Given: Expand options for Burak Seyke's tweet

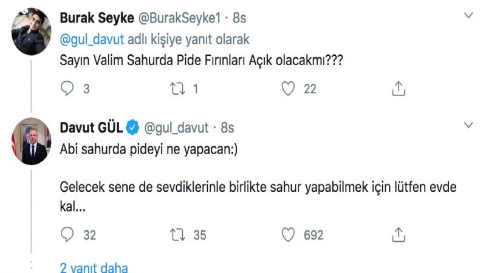Looking at the screenshot, I should pos(468,14).
